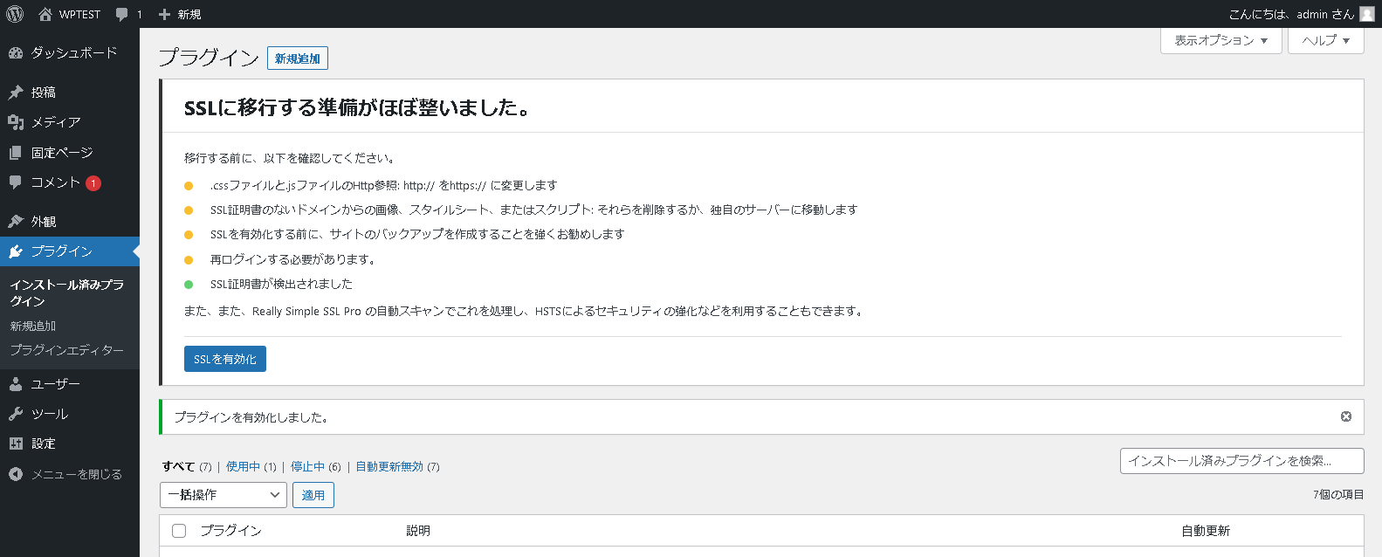Open Users menu label
The image size is (1382, 557).
pyautogui.click(x=56, y=383)
